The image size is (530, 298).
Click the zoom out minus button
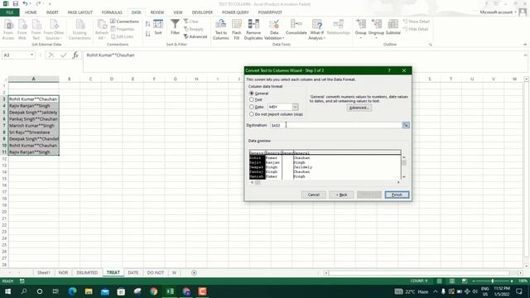click(x=473, y=281)
